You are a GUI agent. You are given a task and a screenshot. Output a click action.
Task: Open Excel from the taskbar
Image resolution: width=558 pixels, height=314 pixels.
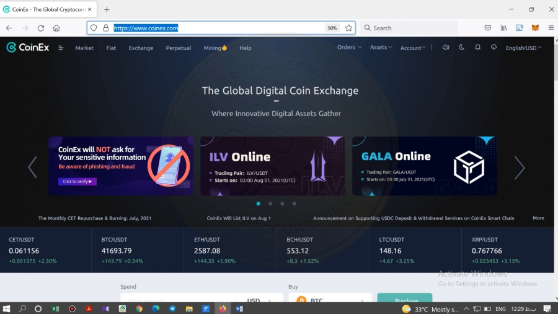(x=56, y=308)
